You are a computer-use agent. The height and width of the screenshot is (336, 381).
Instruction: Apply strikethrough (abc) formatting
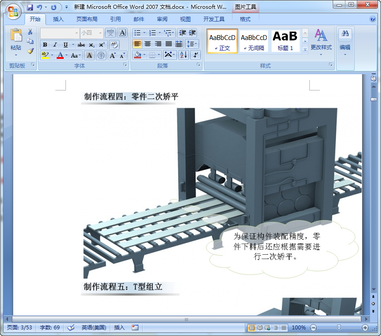pyautogui.click(x=81, y=45)
